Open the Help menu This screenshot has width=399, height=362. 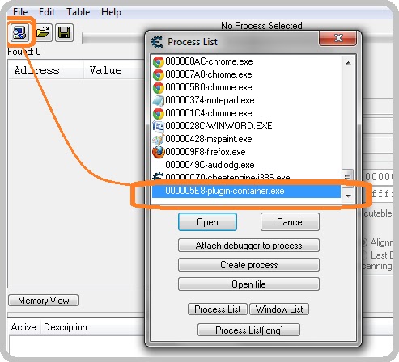pyautogui.click(x=111, y=12)
